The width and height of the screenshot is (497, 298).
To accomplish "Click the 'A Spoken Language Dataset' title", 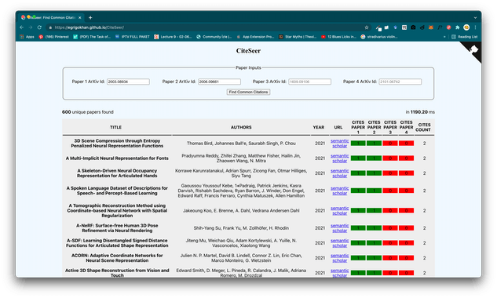I will coord(117,191).
